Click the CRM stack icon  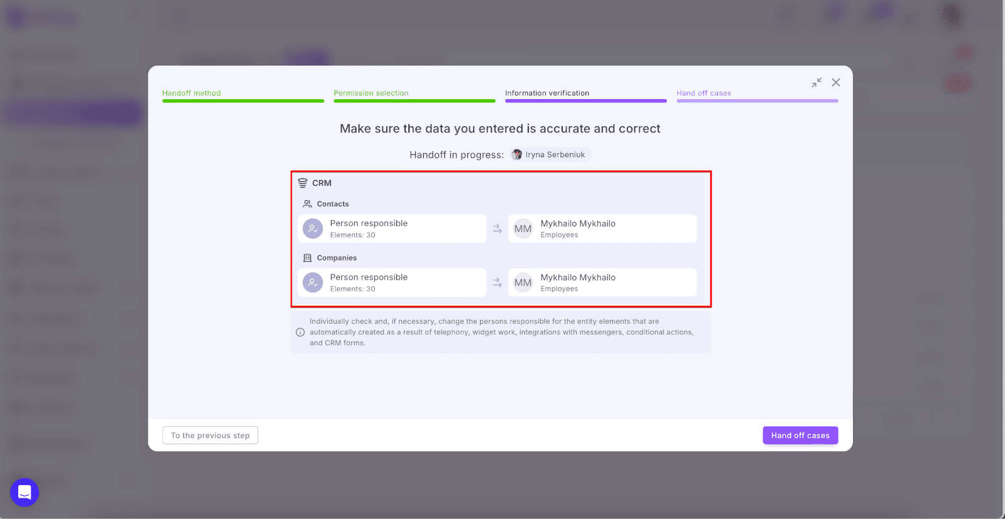pyautogui.click(x=303, y=183)
